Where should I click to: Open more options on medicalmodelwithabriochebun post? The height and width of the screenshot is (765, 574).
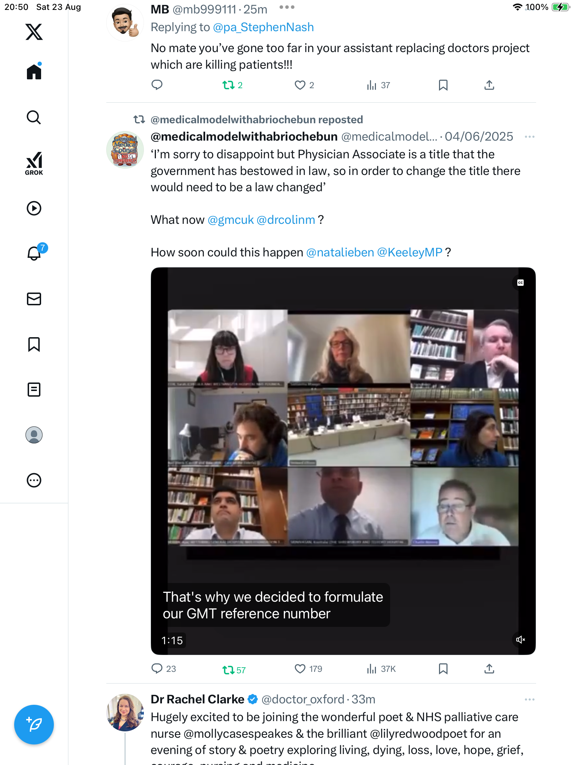click(530, 137)
